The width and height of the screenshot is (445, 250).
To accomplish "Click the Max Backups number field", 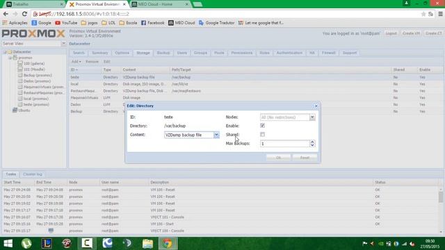I will tap(285, 144).
